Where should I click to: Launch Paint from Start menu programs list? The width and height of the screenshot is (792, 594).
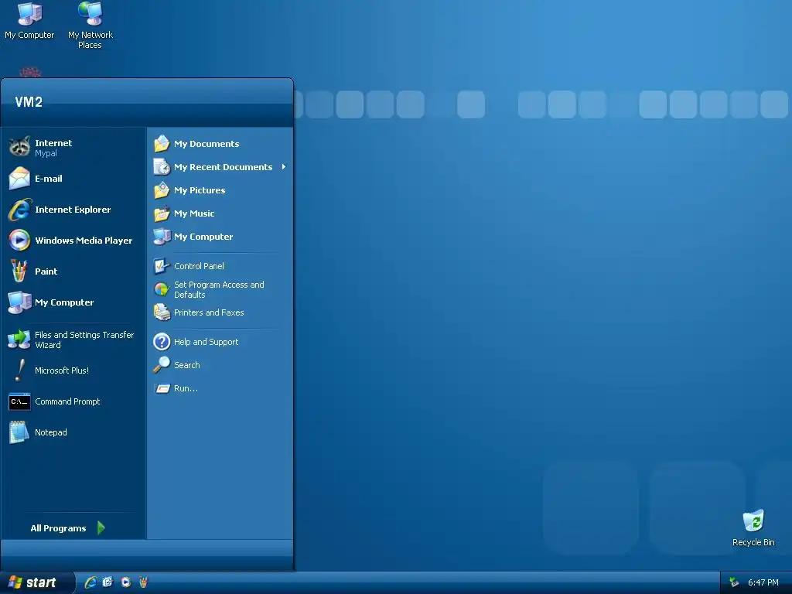coord(73,271)
